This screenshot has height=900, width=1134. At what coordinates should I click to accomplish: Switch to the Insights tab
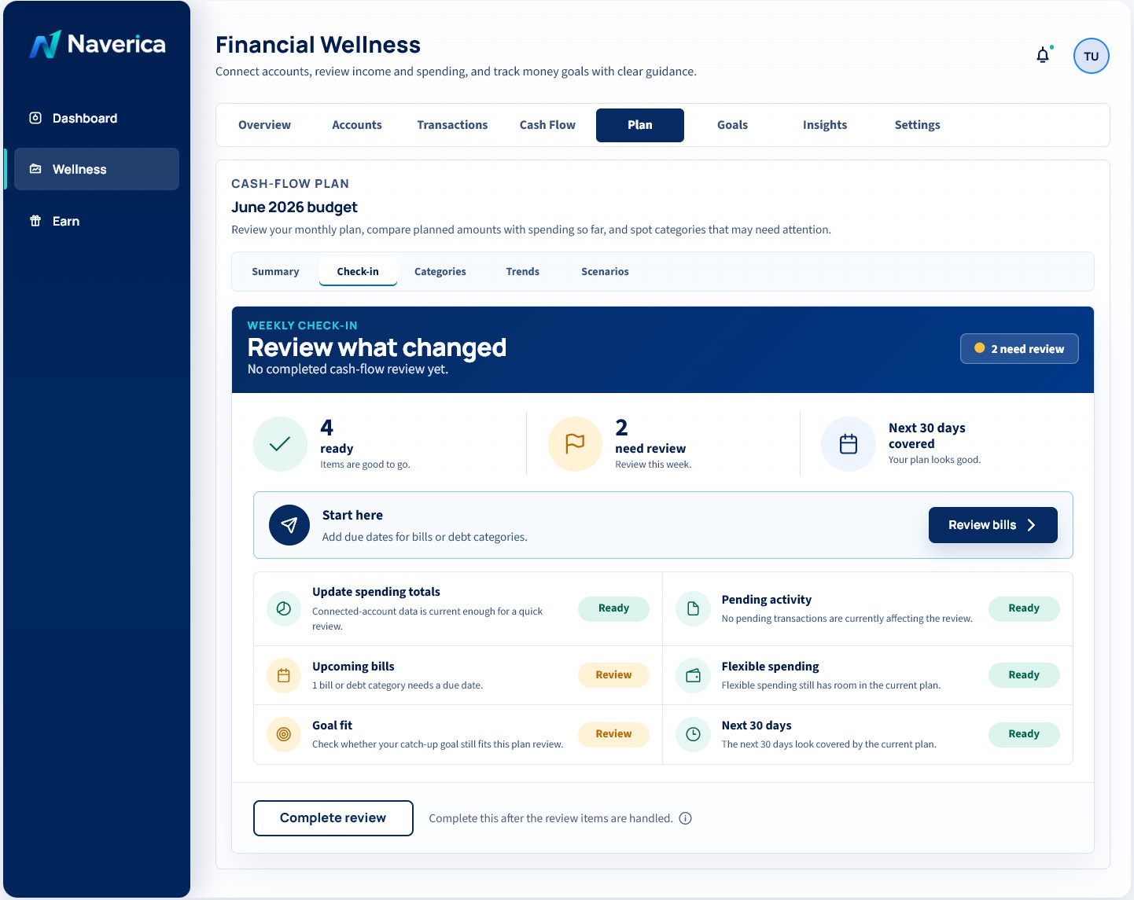pyautogui.click(x=825, y=125)
